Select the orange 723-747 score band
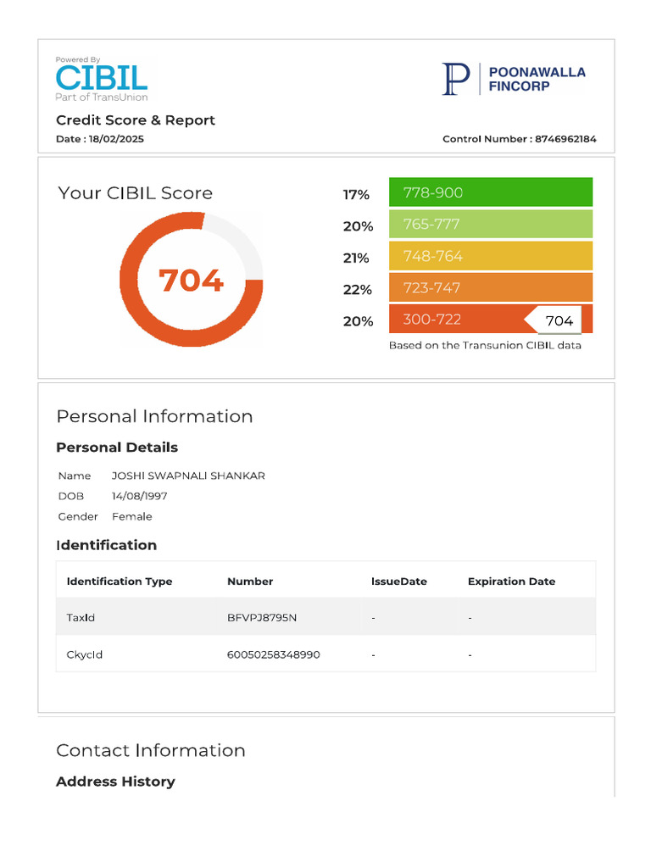 pos(490,288)
